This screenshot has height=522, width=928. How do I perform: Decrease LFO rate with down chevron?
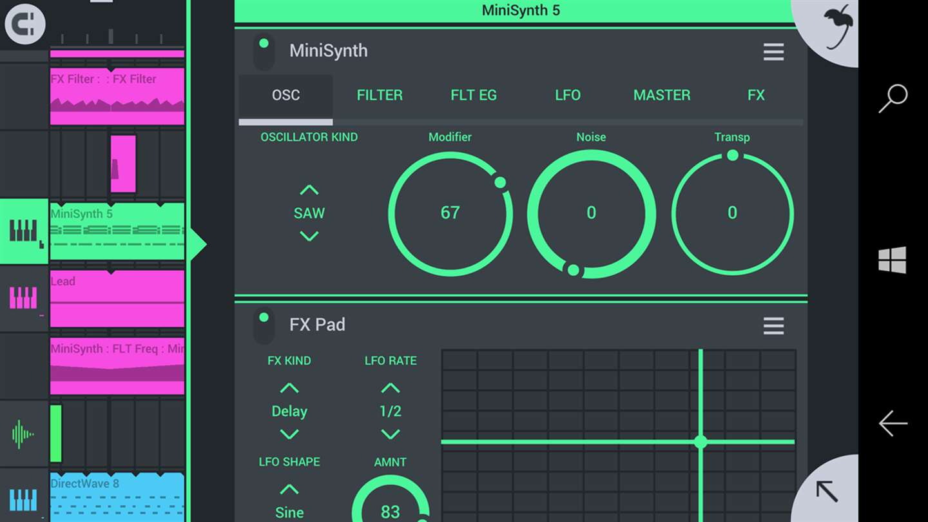coord(391,434)
